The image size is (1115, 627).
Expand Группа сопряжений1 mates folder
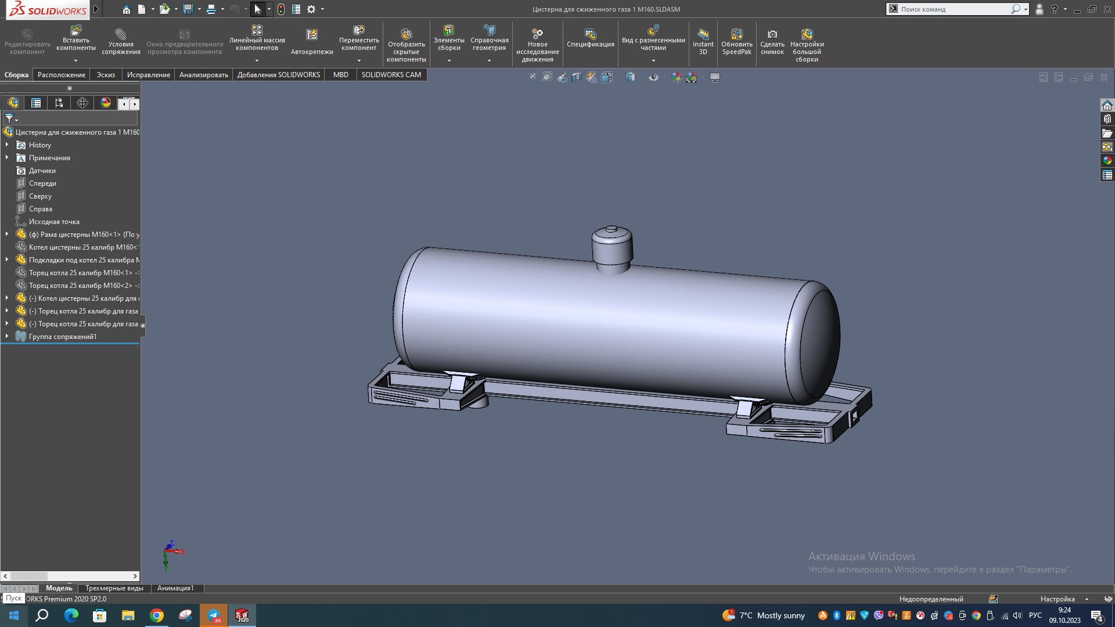coord(7,337)
